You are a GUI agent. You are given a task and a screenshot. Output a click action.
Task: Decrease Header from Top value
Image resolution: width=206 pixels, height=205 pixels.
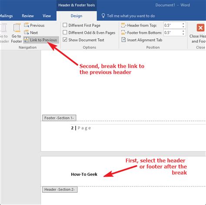183,27
